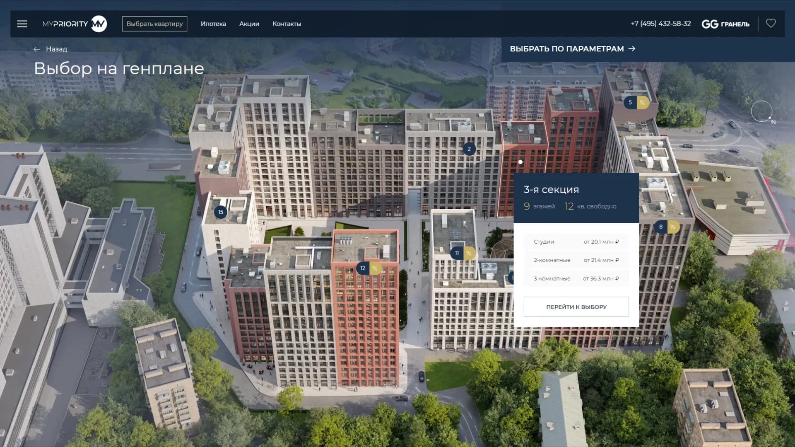Select the Студии price row
Viewport: 795px width, 447px height.
[576, 242]
